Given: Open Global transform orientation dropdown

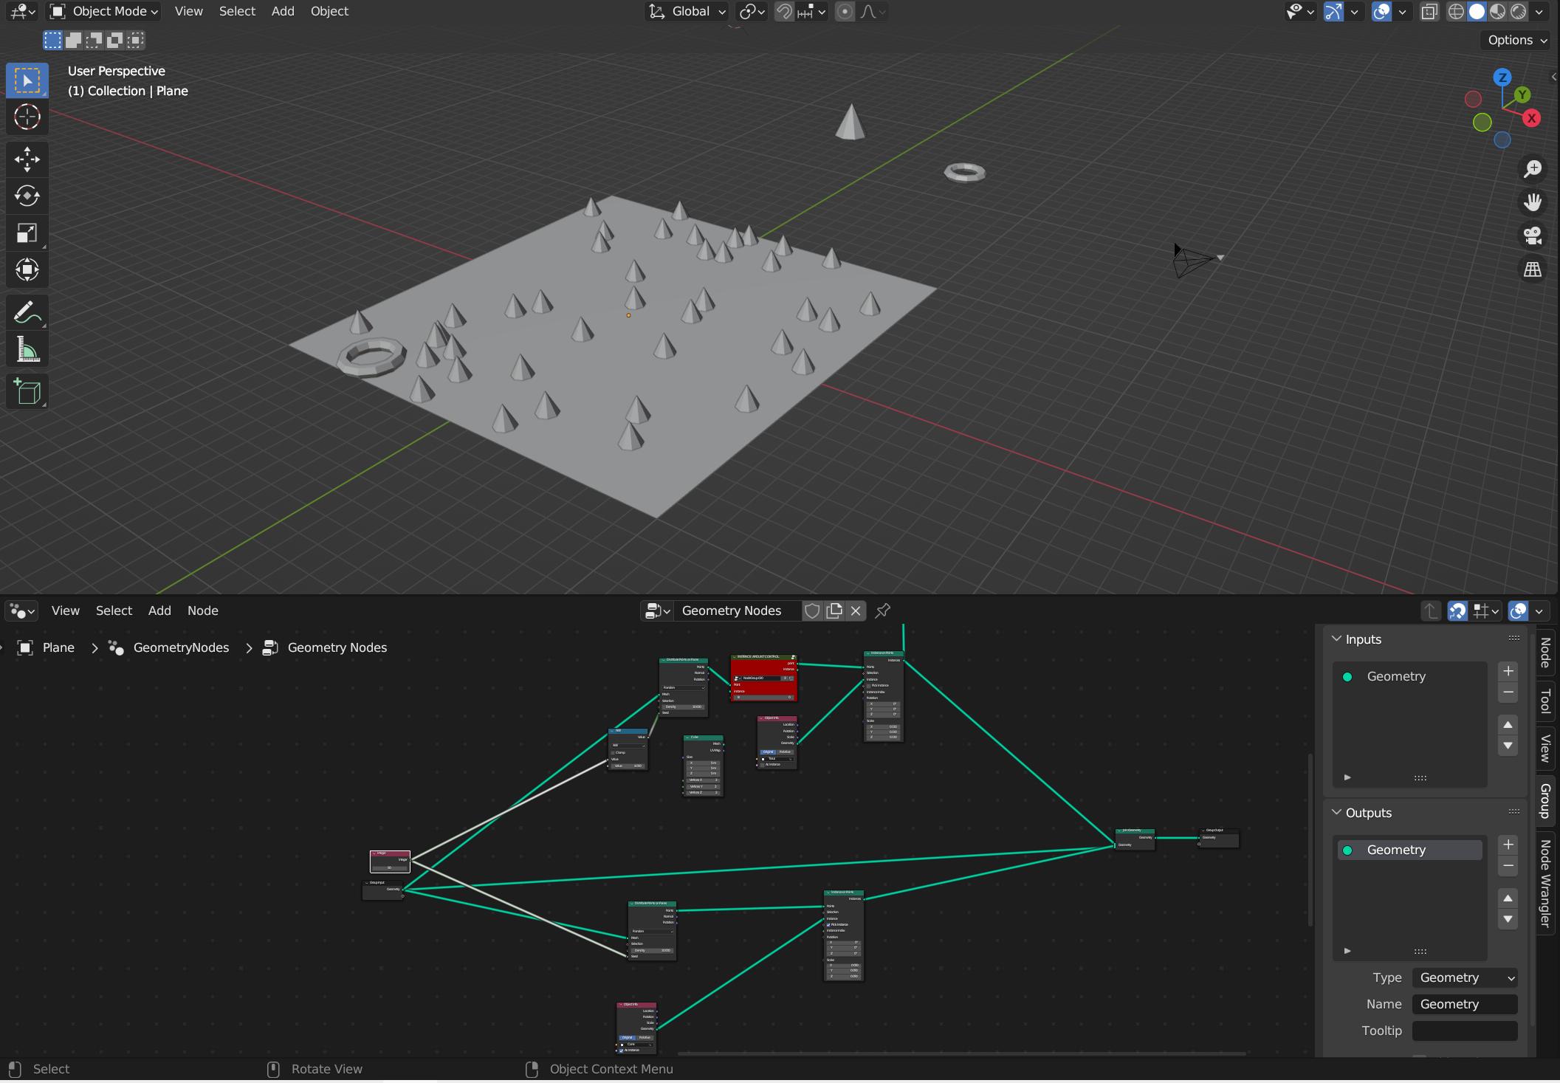Looking at the screenshot, I should (687, 11).
